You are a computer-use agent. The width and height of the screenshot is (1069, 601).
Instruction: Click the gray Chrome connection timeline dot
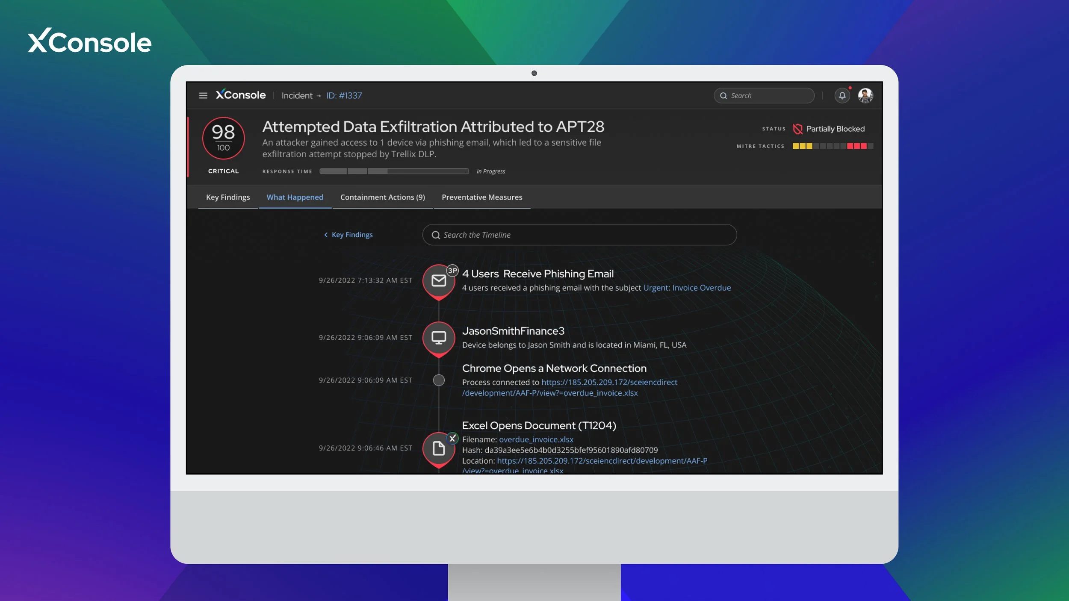pyautogui.click(x=438, y=380)
